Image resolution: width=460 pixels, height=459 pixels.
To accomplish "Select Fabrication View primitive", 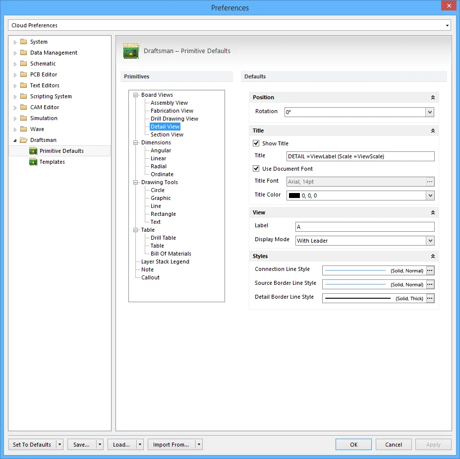I will click(172, 111).
